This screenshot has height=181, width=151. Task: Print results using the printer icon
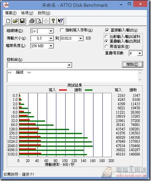click(32, 21)
